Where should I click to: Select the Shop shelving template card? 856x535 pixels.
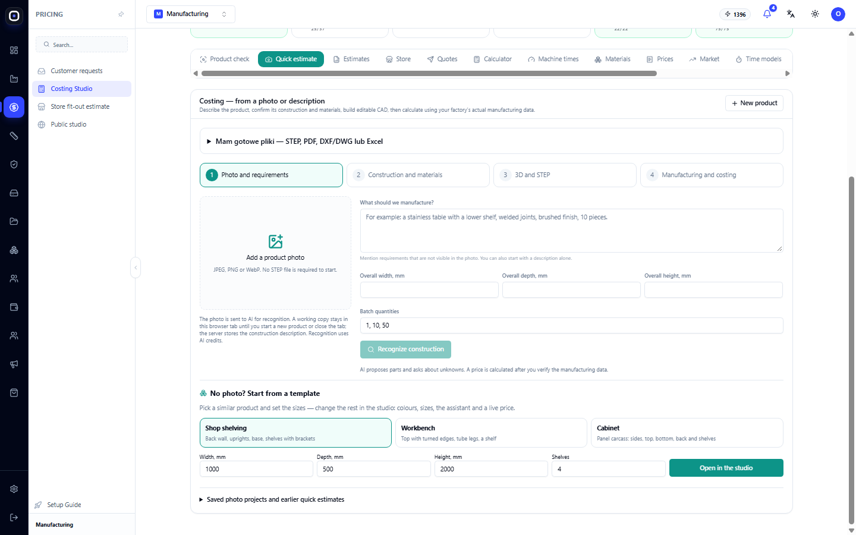coord(295,433)
